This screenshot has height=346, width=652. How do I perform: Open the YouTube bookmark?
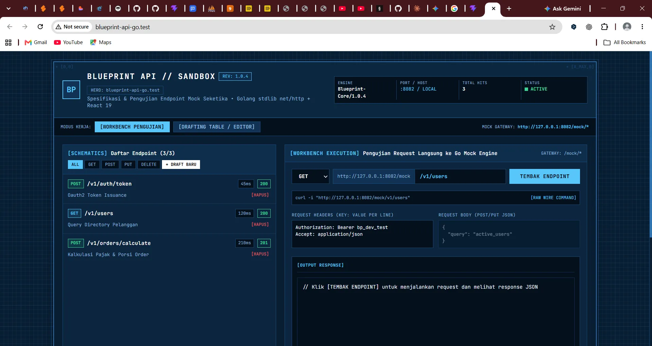68,42
